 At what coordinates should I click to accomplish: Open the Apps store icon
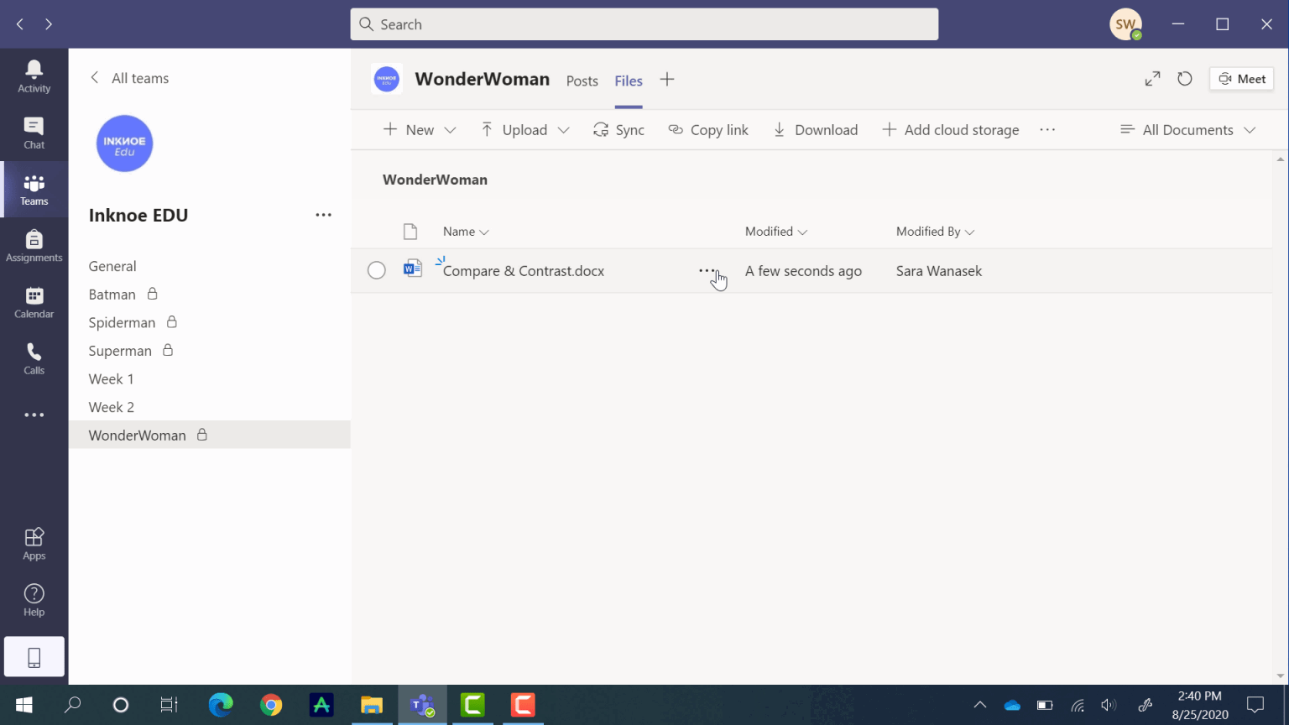[34, 543]
